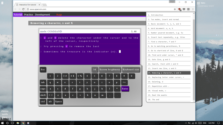Tap the tab key on virtual keyboard

43,82
